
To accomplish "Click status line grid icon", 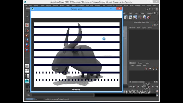I will click(153, 9).
